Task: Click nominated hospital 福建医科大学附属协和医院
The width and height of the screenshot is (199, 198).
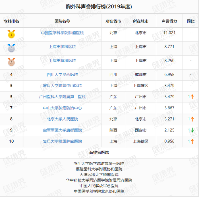Action: click(x=99, y=169)
